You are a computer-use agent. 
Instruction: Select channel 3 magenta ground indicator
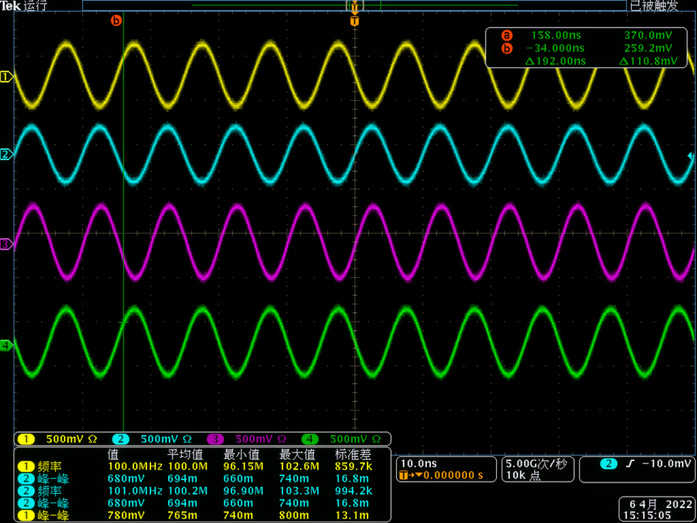6,243
